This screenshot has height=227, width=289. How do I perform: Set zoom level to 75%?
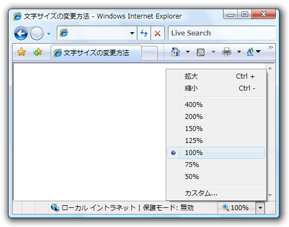(x=216, y=165)
